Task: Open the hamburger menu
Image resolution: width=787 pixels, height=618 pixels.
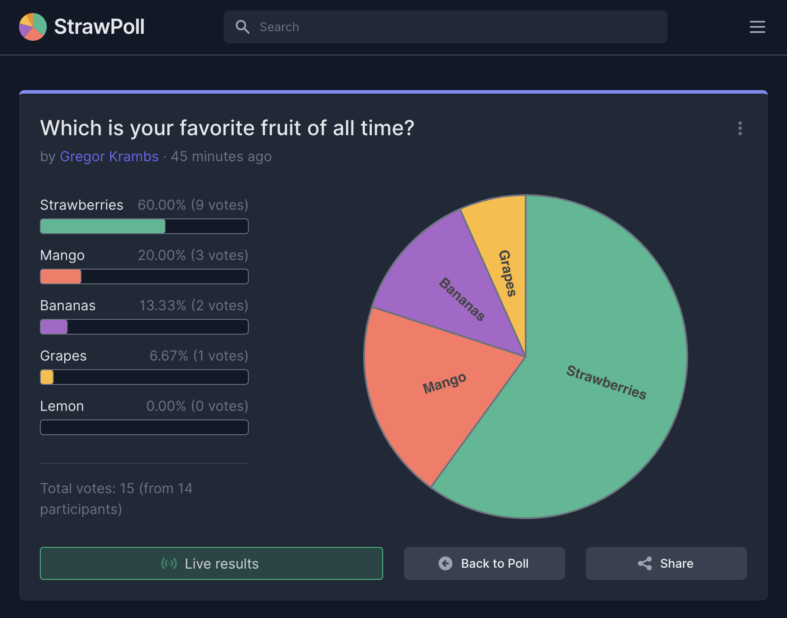Action: (757, 27)
